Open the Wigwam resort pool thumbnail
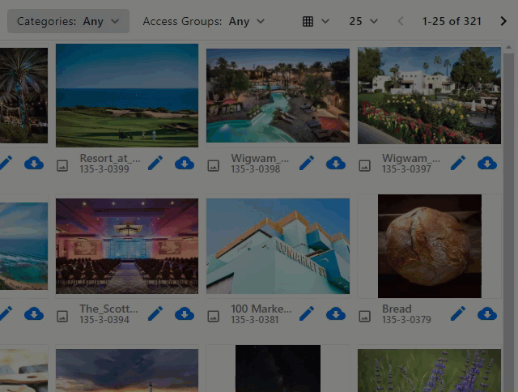This screenshot has width=518, height=392. (x=278, y=96)
